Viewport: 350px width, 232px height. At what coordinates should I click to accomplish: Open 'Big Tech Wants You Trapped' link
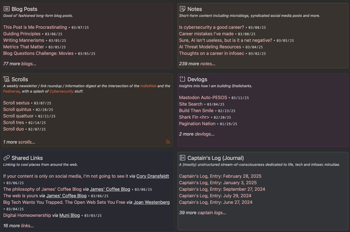pos(64,202)
